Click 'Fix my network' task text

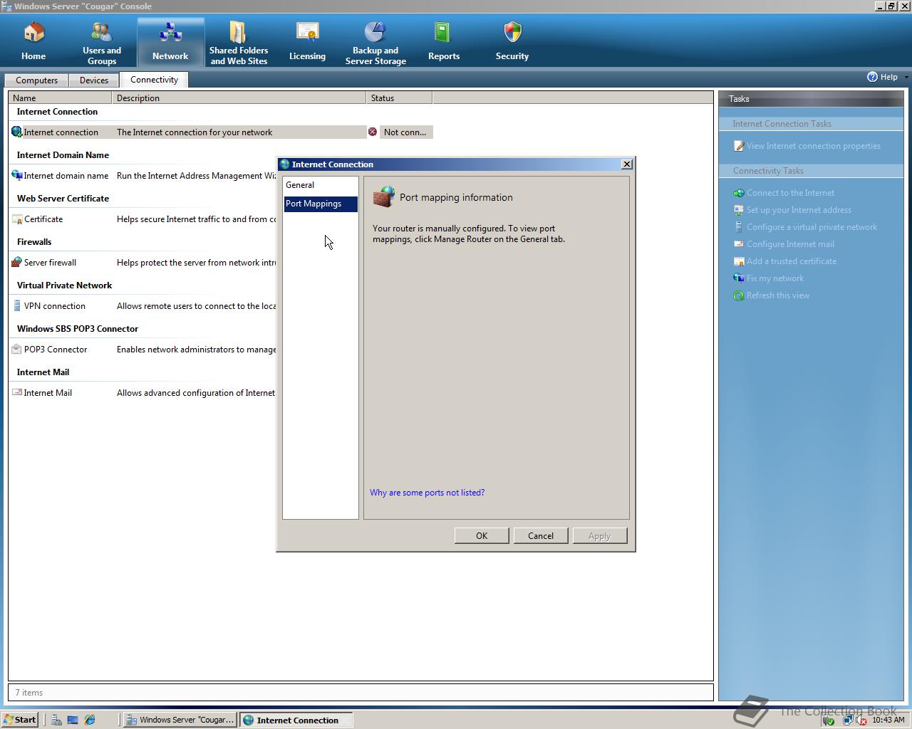(775, 278)
